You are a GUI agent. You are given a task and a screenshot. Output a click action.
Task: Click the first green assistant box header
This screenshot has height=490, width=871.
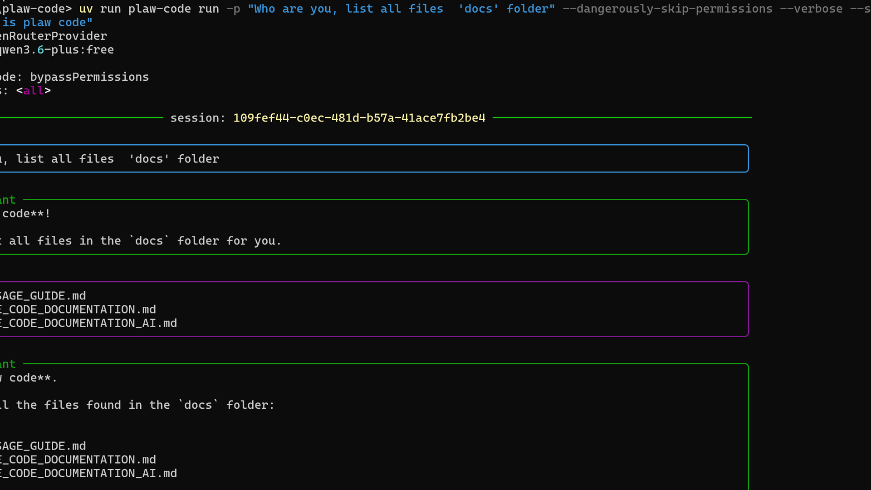(8, 200)
